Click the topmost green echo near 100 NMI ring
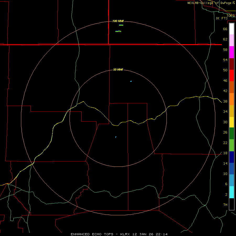This screenshot has width=236, height=236. [x=121, y=25]
